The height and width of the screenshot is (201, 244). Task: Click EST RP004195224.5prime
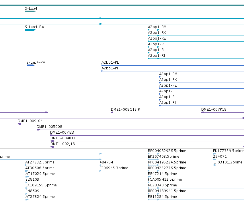pos(167,162)
